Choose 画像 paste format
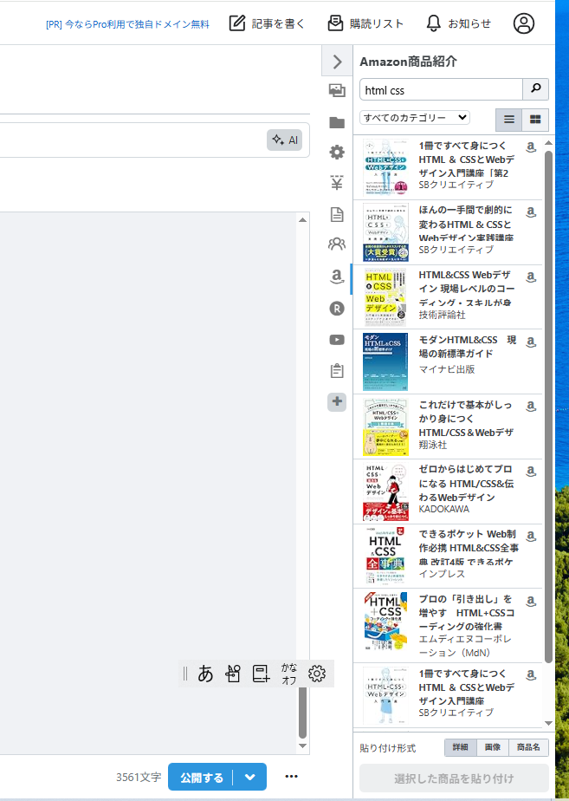The height and width of the screenshot is (801, 569). [493, 747]
